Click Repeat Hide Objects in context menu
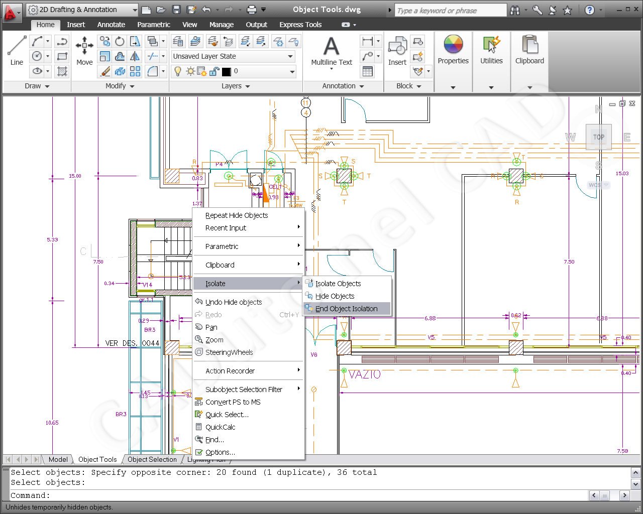643x514 pixels. [x=237, y=215]
